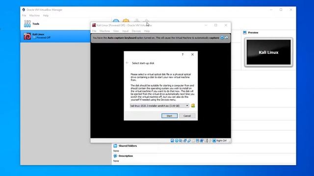Viewport: 314px width, 176px height.
Task: Click the Settings yellow gear icon in the Manager toolbar
Action: coord(126,21)
